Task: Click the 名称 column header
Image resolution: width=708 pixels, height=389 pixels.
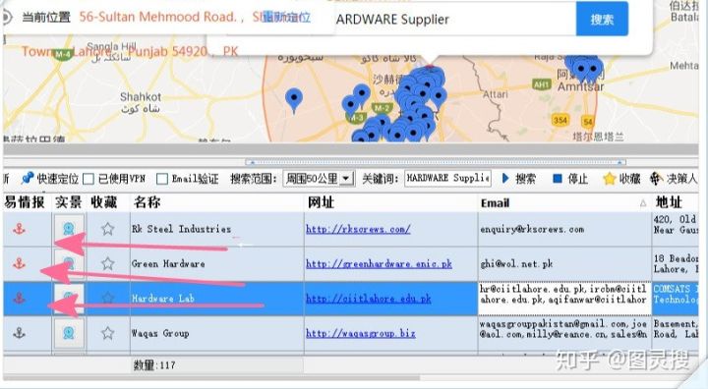Action: pos(217,202)
